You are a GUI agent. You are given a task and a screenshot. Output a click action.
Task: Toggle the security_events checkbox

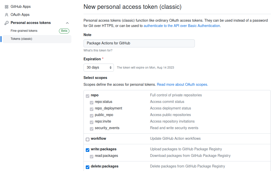point(92,129)
